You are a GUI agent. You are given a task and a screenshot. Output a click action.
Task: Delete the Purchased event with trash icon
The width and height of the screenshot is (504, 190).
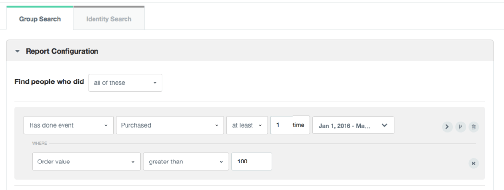473,127
